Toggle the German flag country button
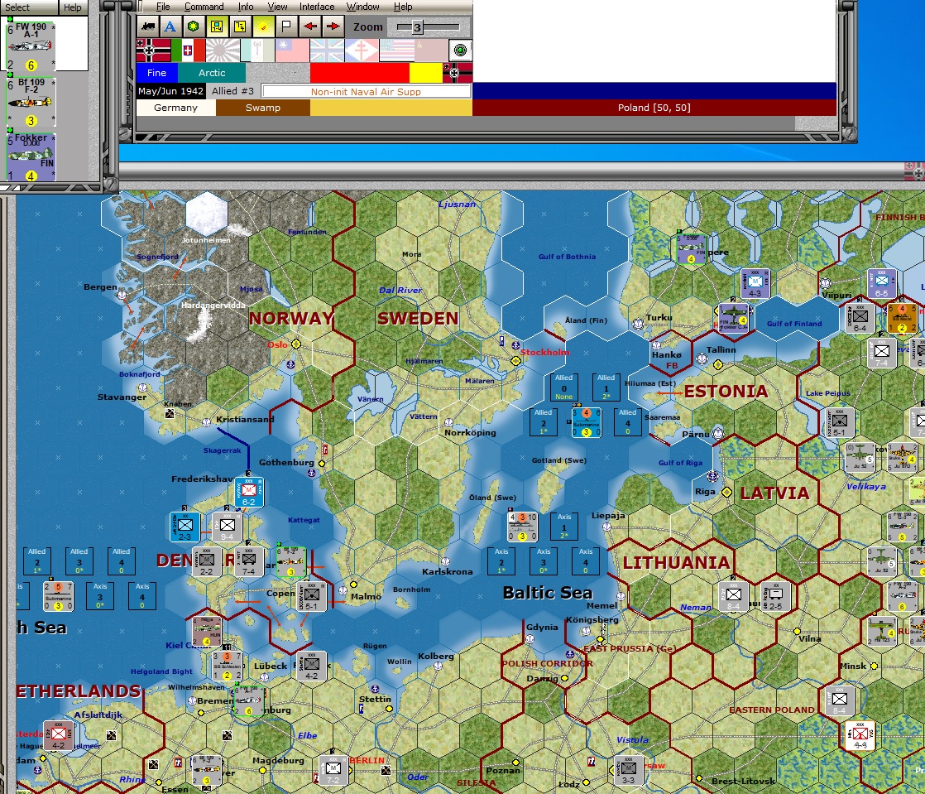The height and width of the screenshot is (794, 925). [x=153, y=51]
